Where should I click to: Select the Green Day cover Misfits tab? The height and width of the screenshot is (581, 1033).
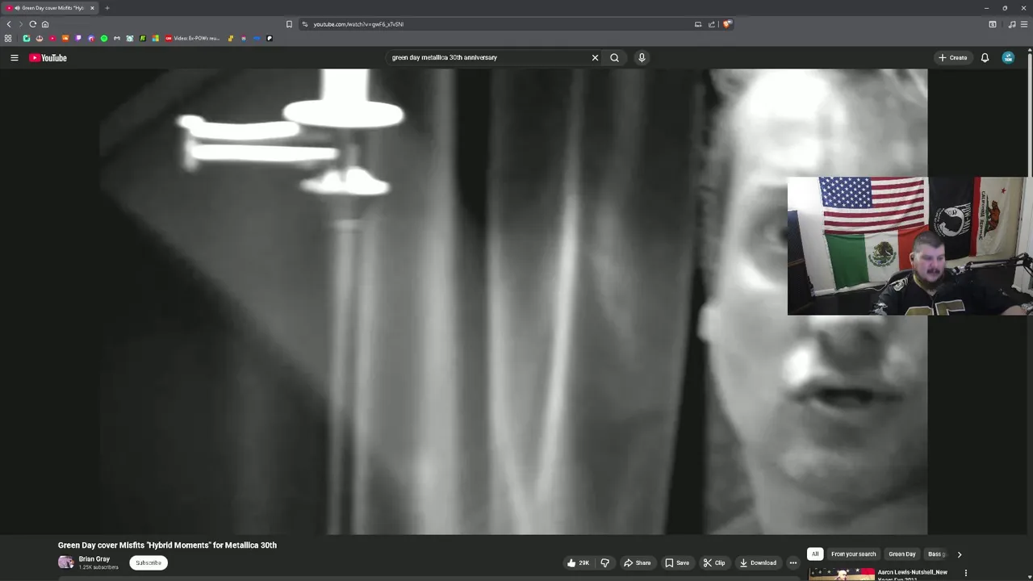pos(48,8)
